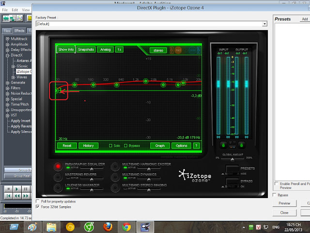The image size is (310, 233).
Task: Click the Play transport button in Audition
Action: click(17, 189)
